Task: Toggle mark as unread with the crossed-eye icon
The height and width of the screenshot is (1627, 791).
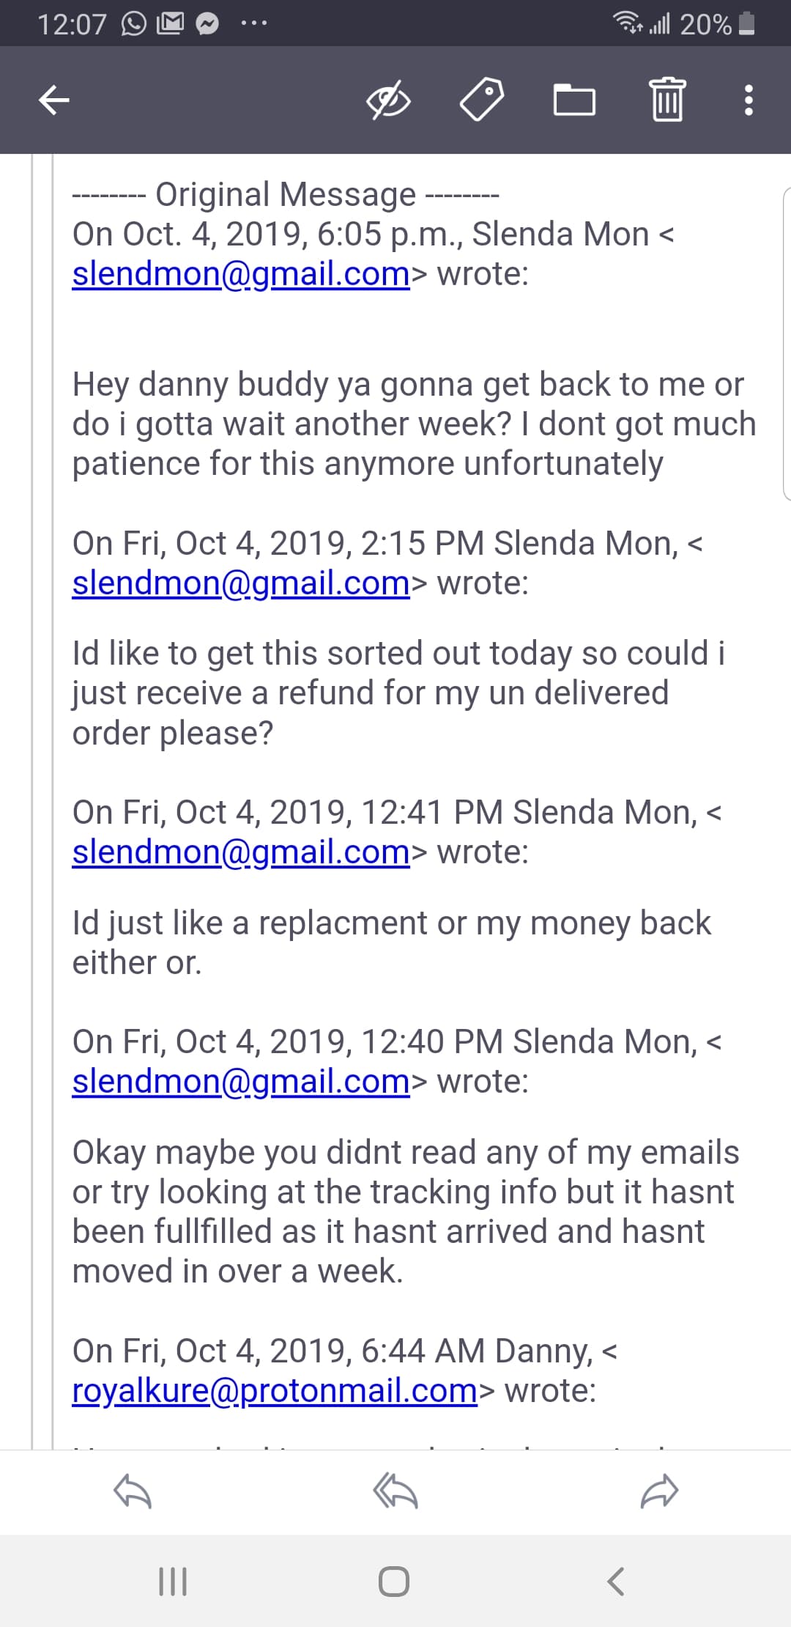Action: click(x=388, y=100)
